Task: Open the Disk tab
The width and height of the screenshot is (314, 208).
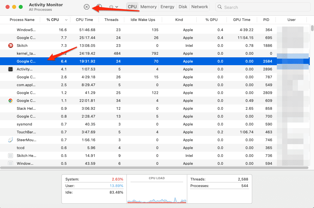Action: (183, 7)
